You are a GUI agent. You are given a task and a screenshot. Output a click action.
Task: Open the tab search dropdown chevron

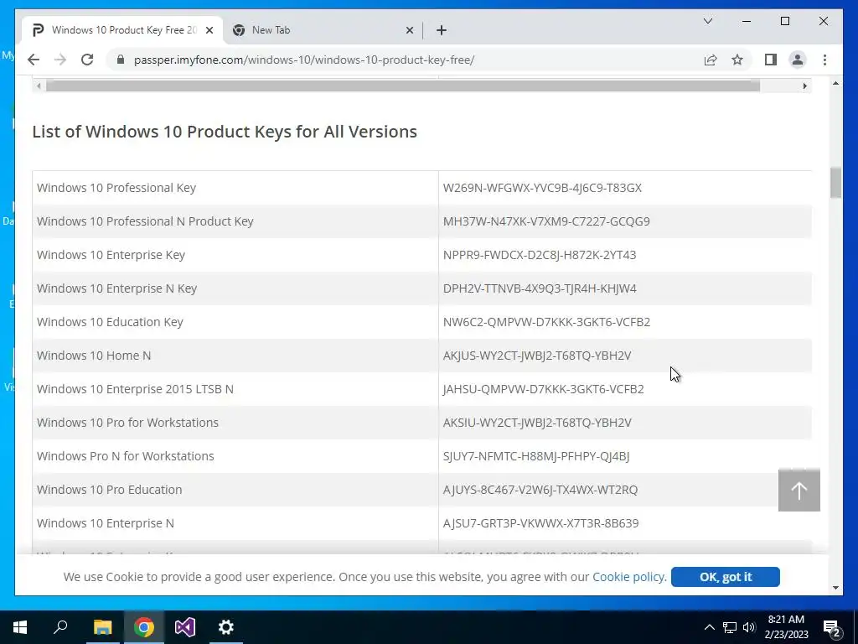(707, 21)
